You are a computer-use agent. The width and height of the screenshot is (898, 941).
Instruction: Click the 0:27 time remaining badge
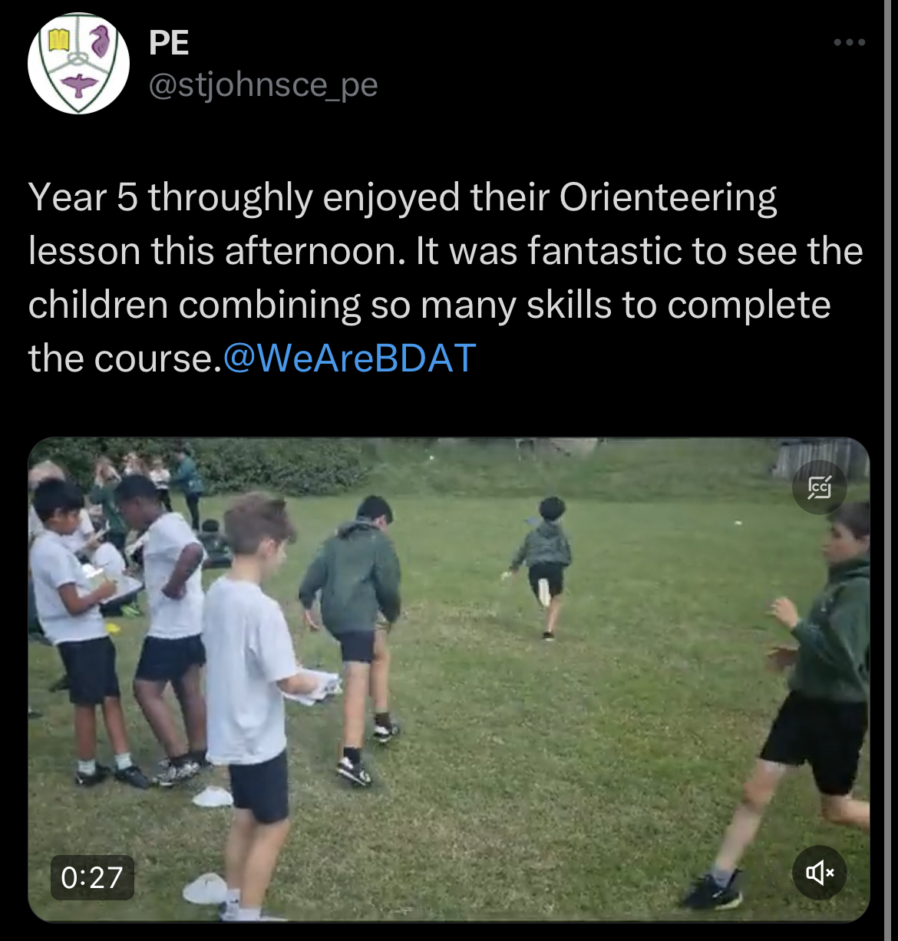(x=92, y=877)
